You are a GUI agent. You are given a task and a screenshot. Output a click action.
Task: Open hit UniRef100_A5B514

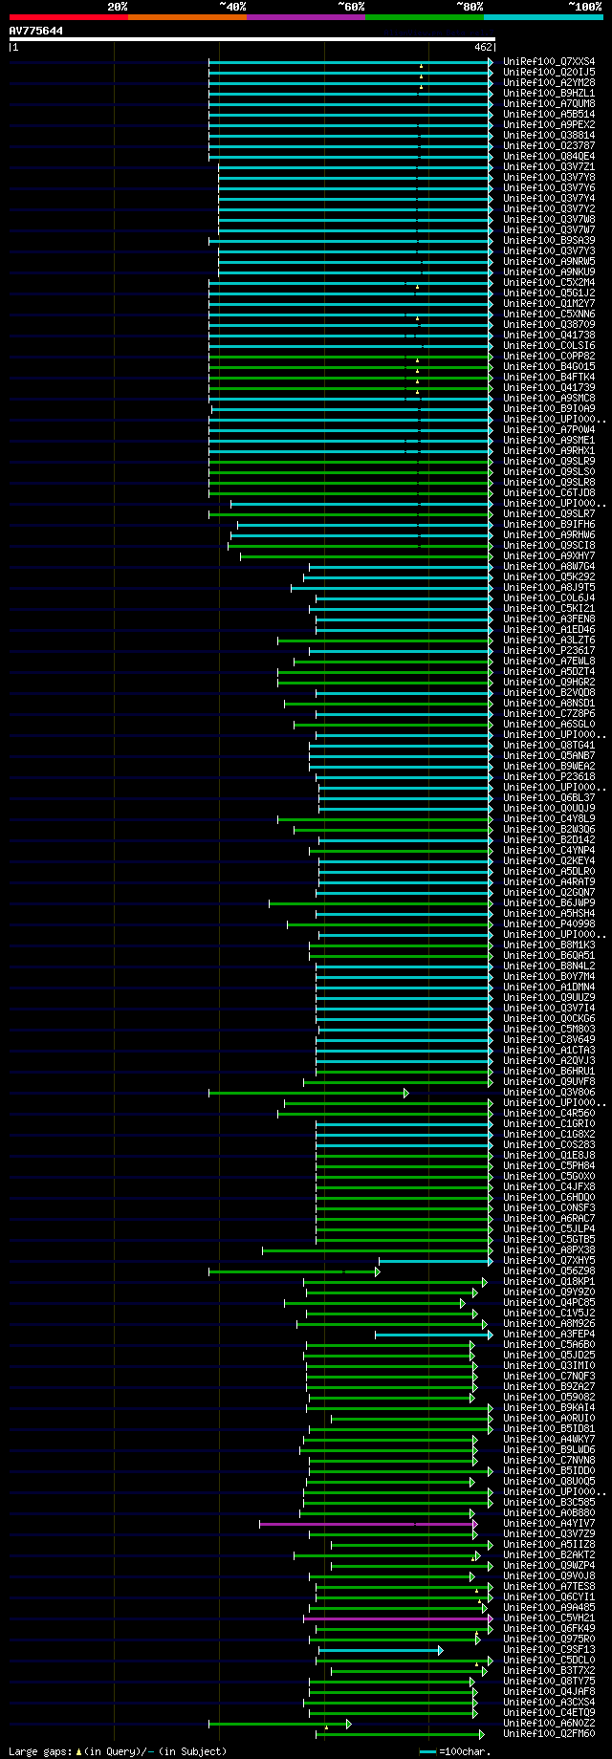click(x=549, y=114)
